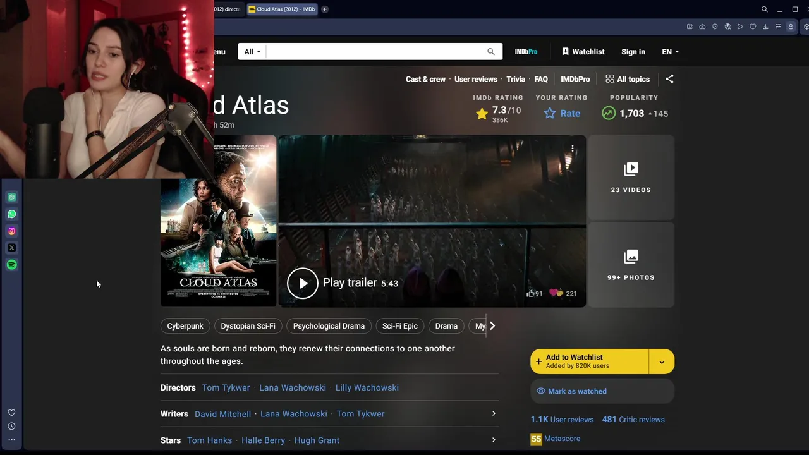Open star Hugh Grant's page
This screenshot has height=455, width=809.
point(317,440)
